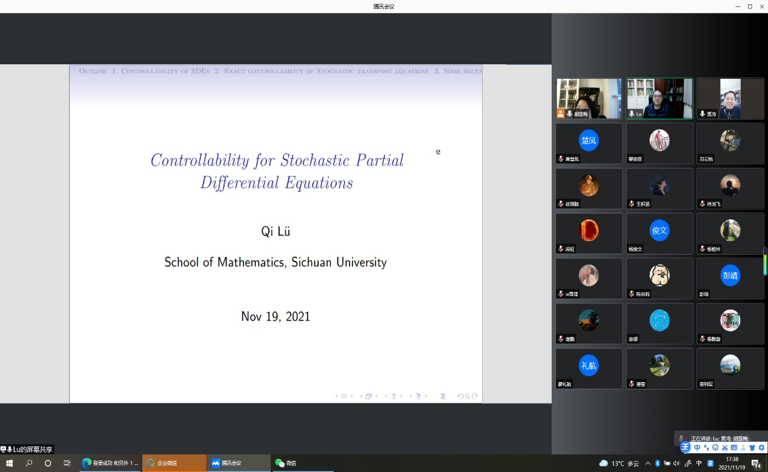The width and height of the screenshot is (768, 472).
Task: Open the IME soft keyboard icon
Action: [x=734, y=448]
